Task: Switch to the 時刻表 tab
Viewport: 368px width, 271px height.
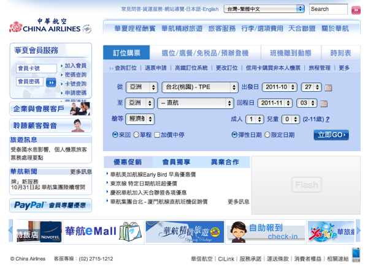Action: (x=340, y=53)
